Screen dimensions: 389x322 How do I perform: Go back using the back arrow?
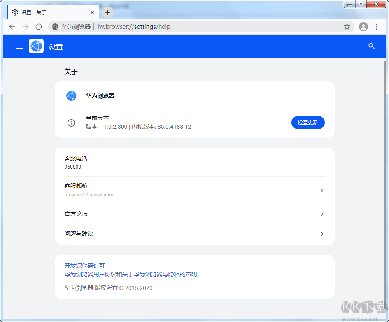click(12, 26)
